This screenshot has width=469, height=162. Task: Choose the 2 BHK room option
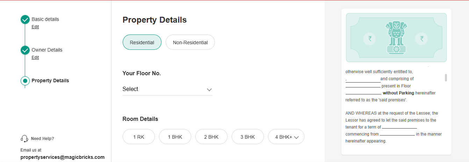click(x=211, y=137)
